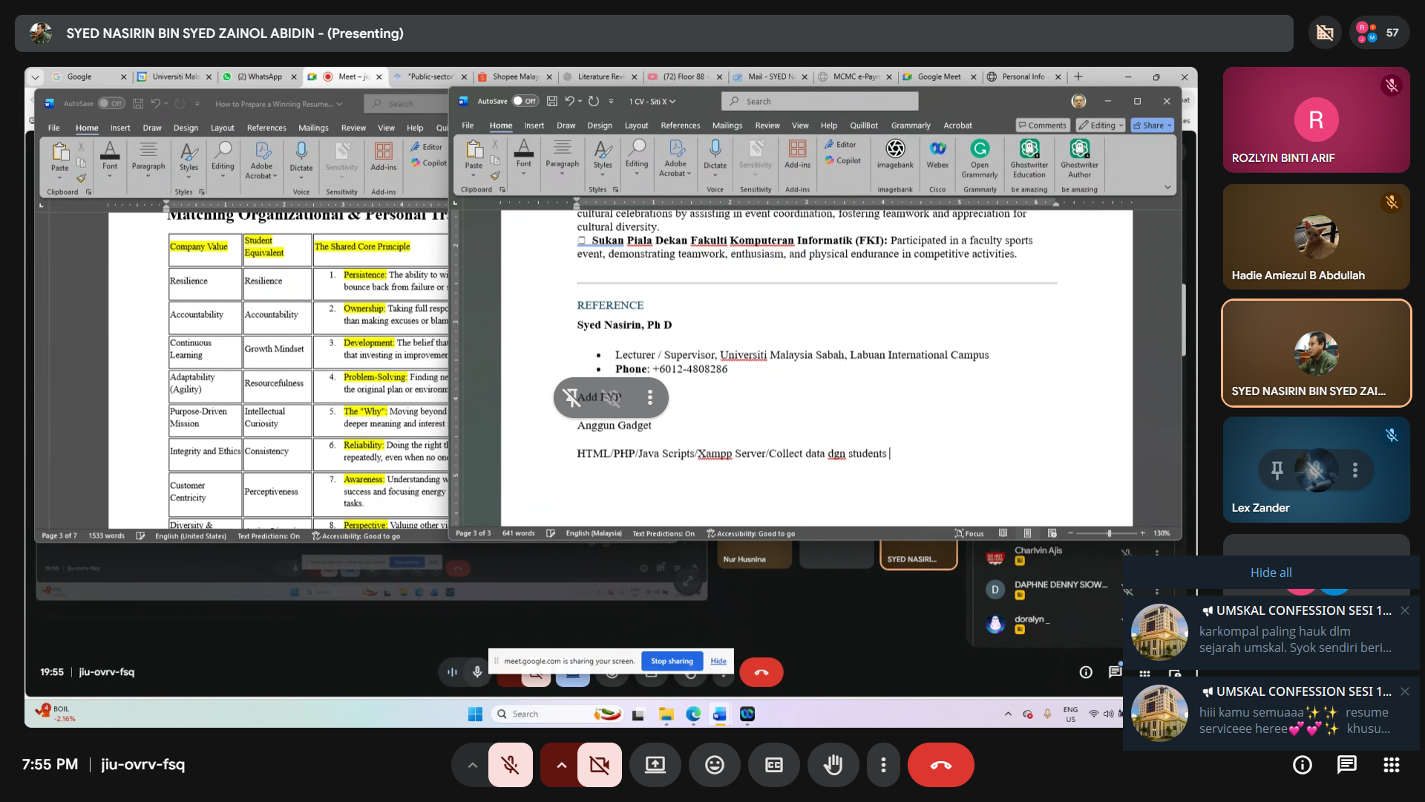Click the imagebank add-in icon in the CV ribbon
Screen dimensions: 1425x802
[x=895, y=154]
